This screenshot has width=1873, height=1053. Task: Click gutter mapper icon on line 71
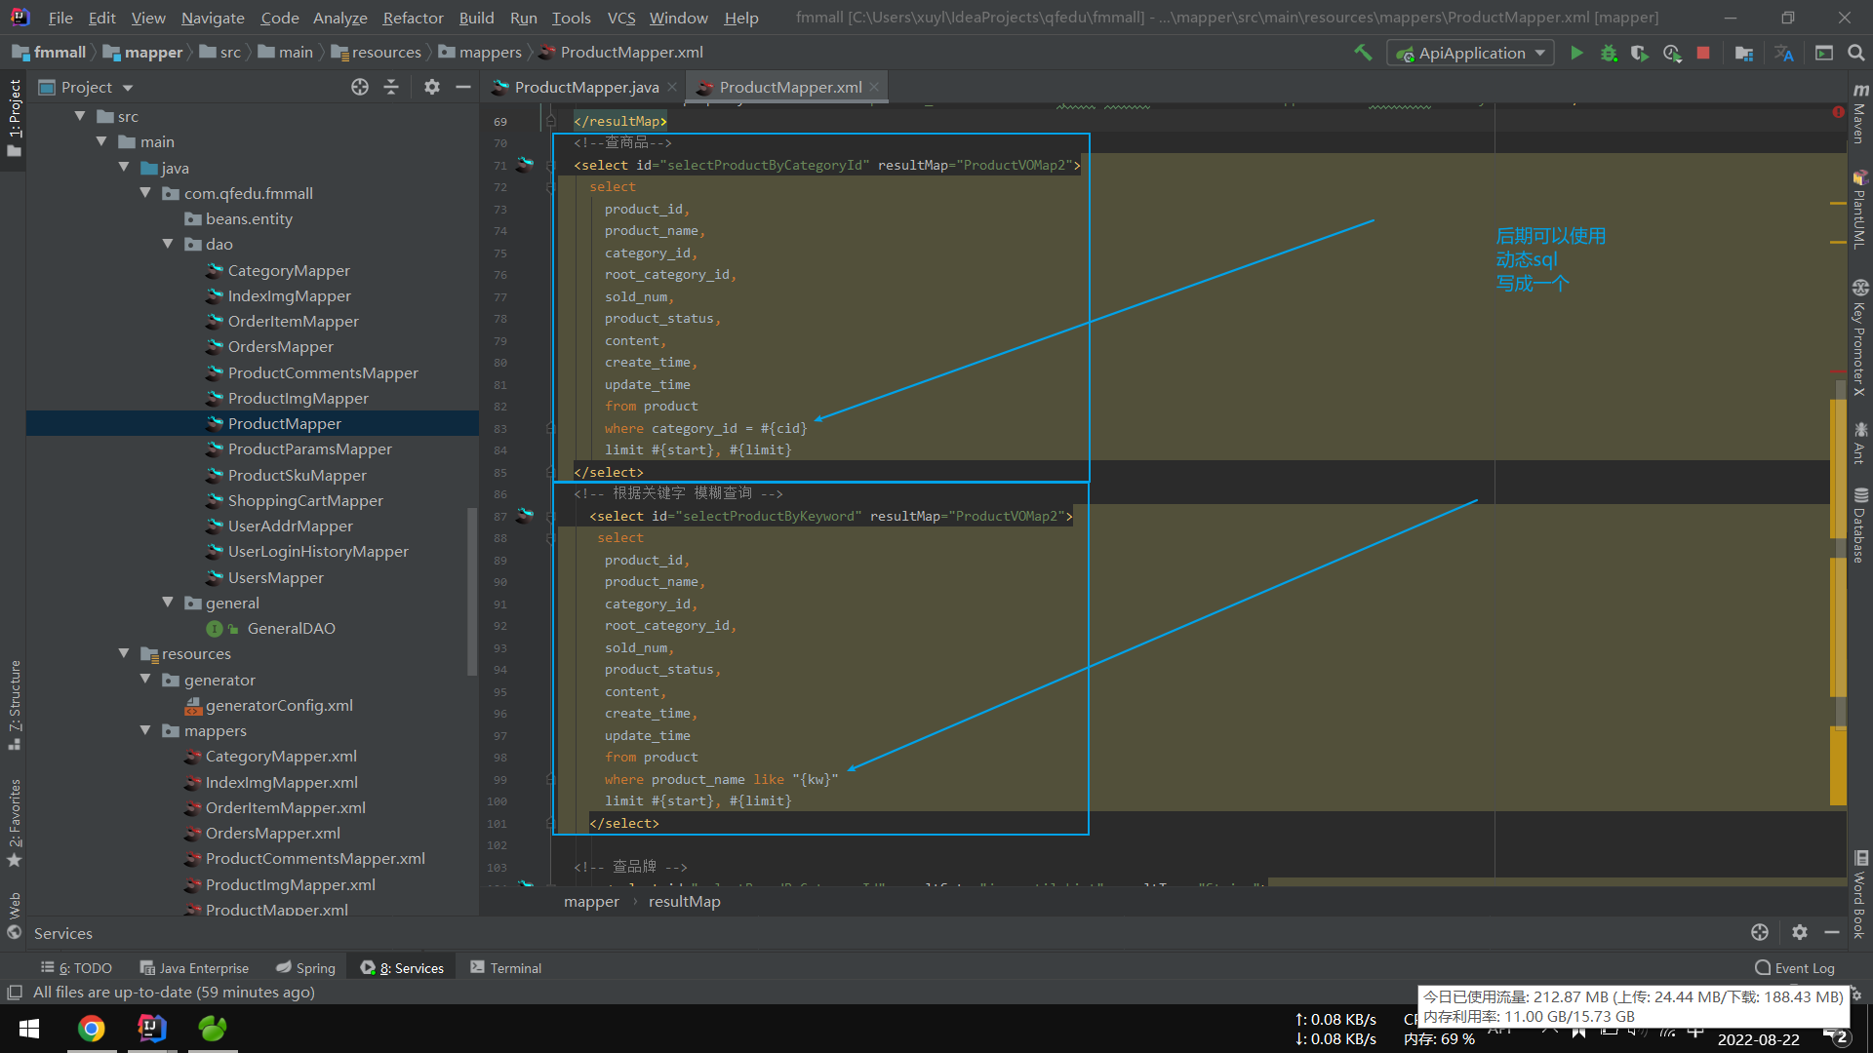point(525,164)
